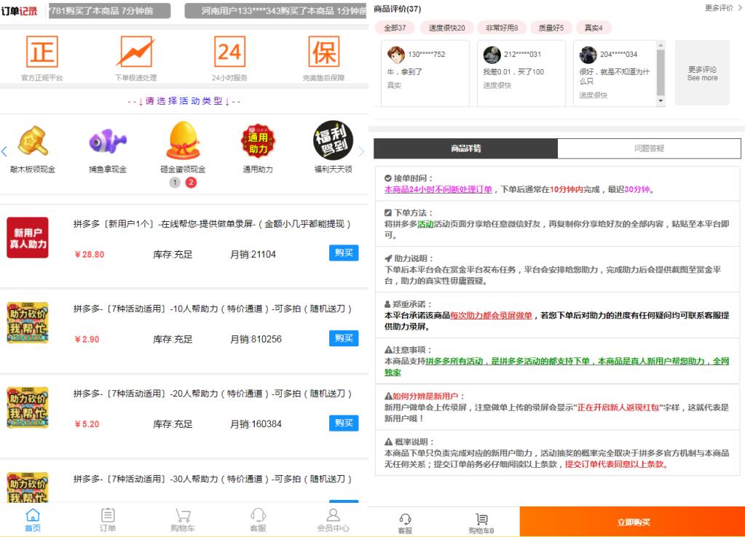745x537 pixels.
Task: Switch to carousel page 2 dot
Action: point(191,183)
